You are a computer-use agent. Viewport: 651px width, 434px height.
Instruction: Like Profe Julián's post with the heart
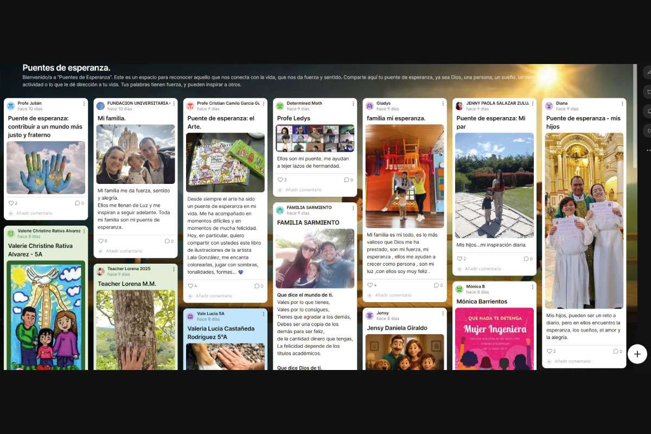(x=11, y=203)
